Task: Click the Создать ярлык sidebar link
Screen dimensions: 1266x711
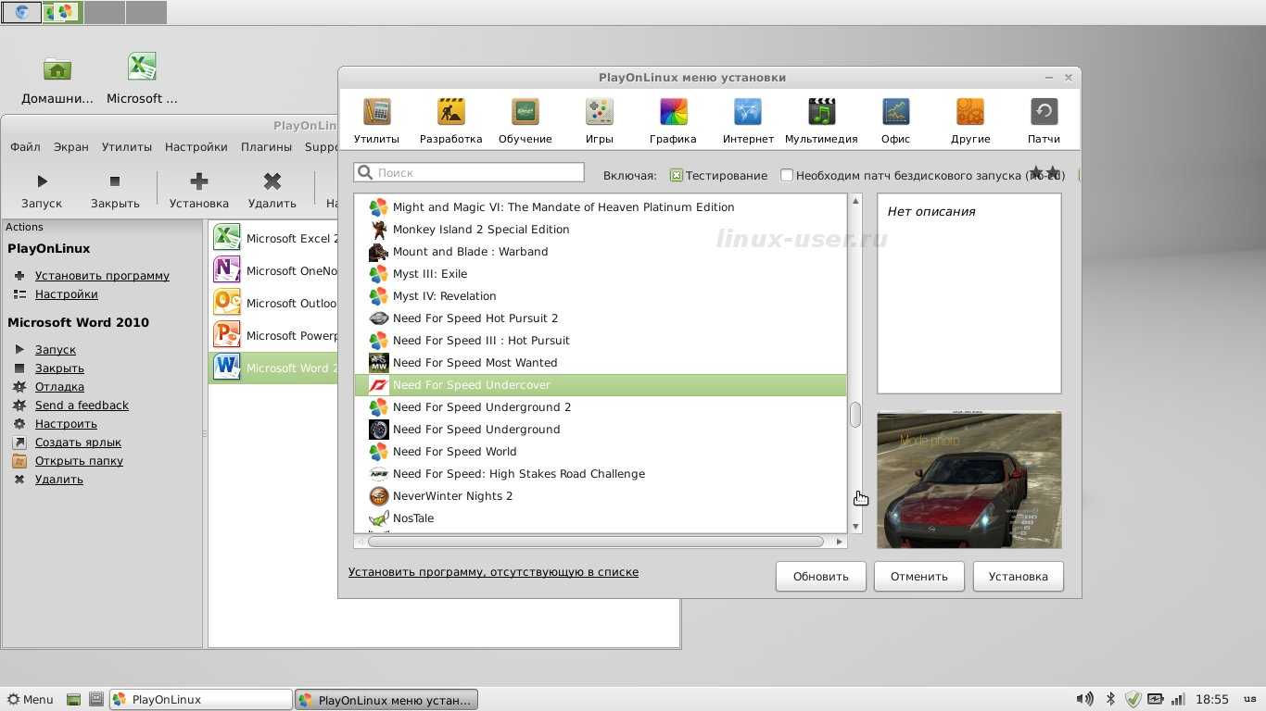Action: click(x=78, y=443)
